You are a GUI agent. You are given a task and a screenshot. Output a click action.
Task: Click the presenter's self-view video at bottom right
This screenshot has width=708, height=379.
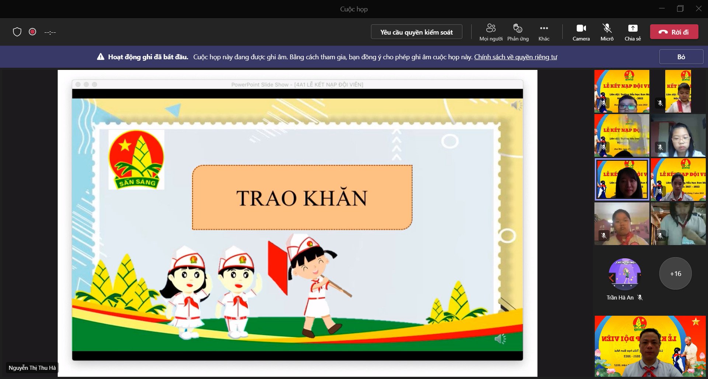[650, 346]
